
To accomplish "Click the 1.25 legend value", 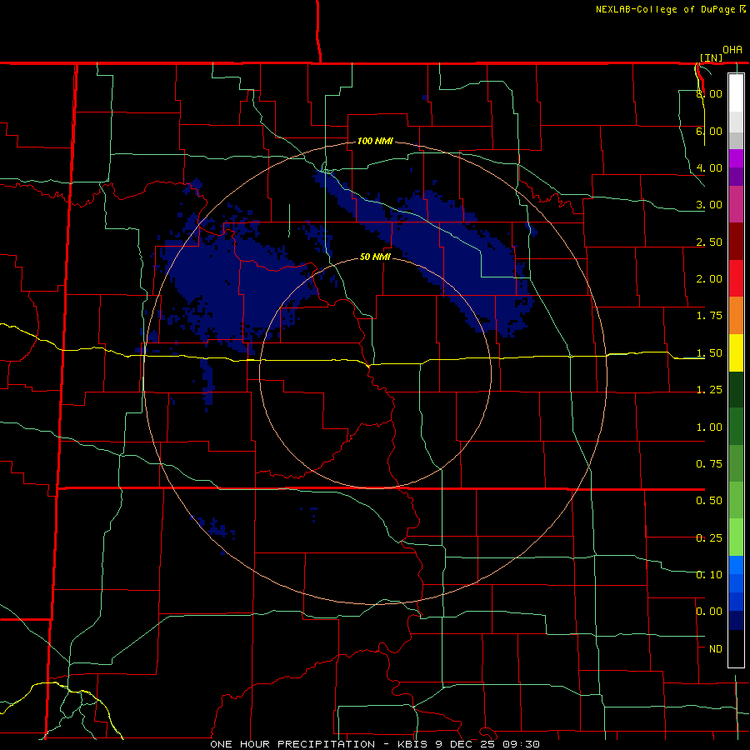I will (x=709, y=390).
